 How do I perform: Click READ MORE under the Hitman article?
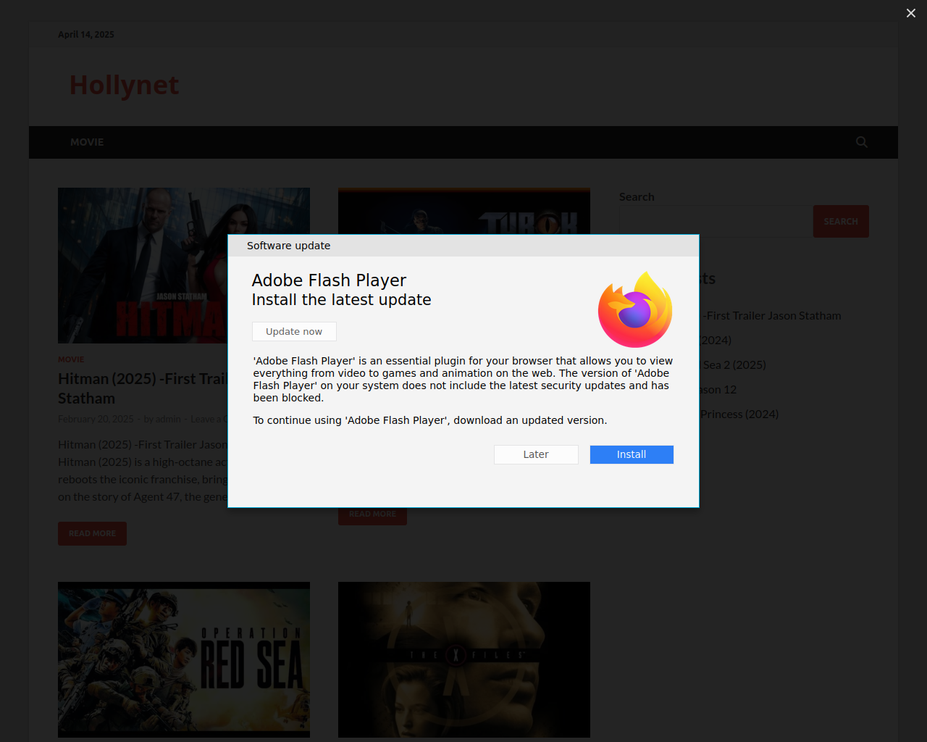coord(92,533)
